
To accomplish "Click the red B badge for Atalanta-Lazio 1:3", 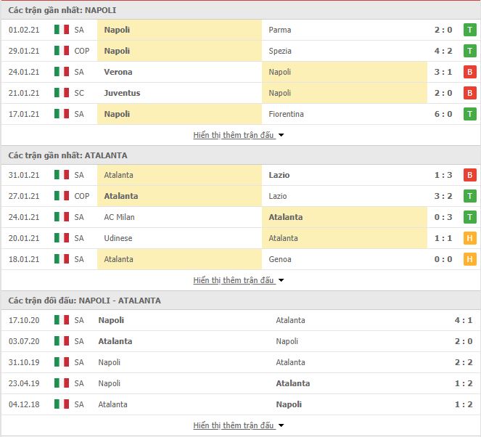I will (469, 175).
